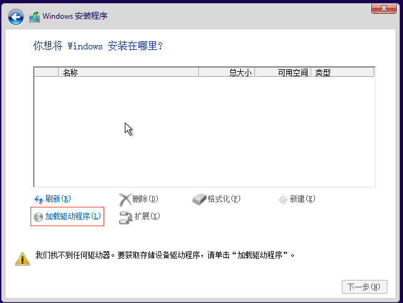This screenshot has height=303, width=403.
Task: Click the title text Windows 安装程序
Action: pos(75,16)
